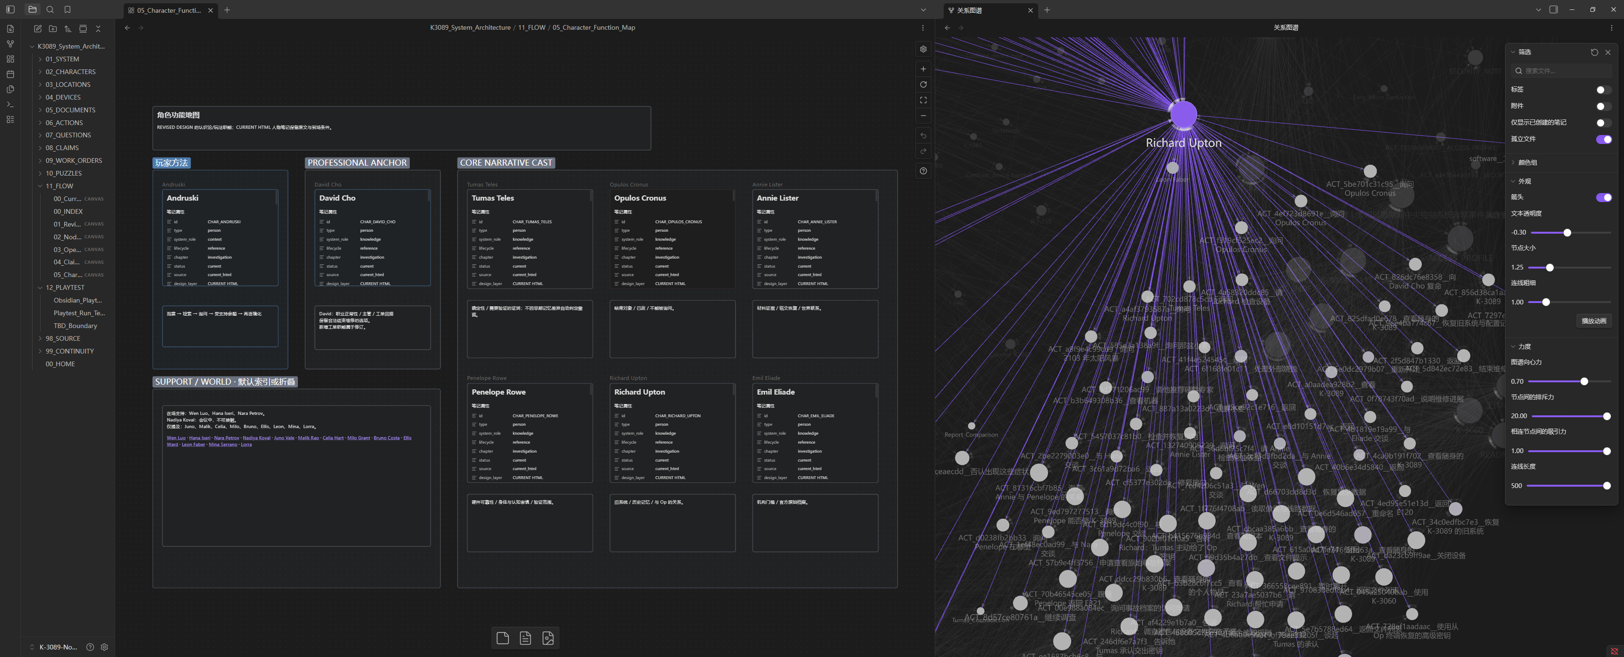Image resolution: width=1624 pixels, height=657 pixels.
Task: Add media from vault to canvas
Action: pos(548,638)
